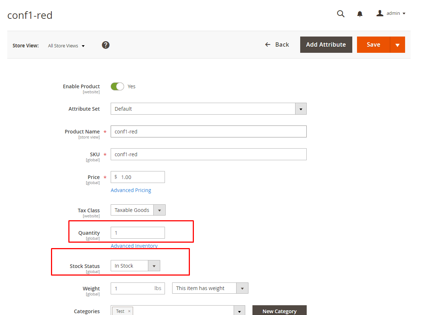The width and height of the screenshot is (421, 315).
Task: Open the notifications bell icon
Action: [360, 14]
